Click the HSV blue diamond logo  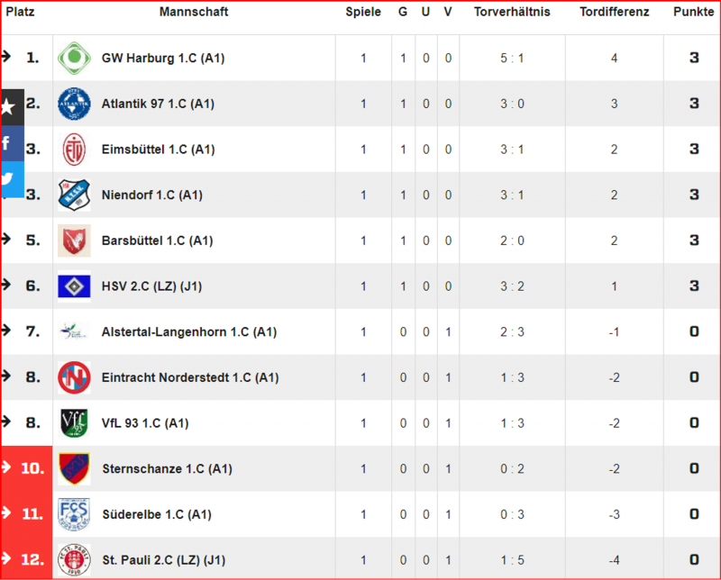point(74,286)
